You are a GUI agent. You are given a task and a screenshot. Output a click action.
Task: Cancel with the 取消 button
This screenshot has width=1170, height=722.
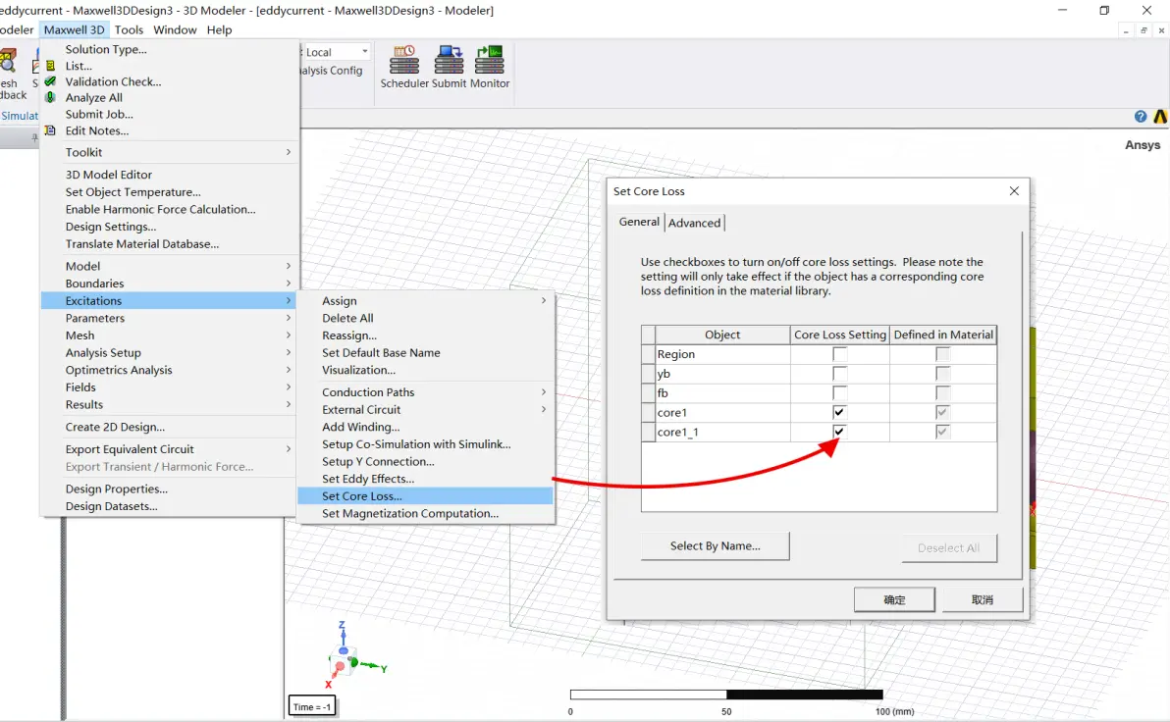click(982, 599)
